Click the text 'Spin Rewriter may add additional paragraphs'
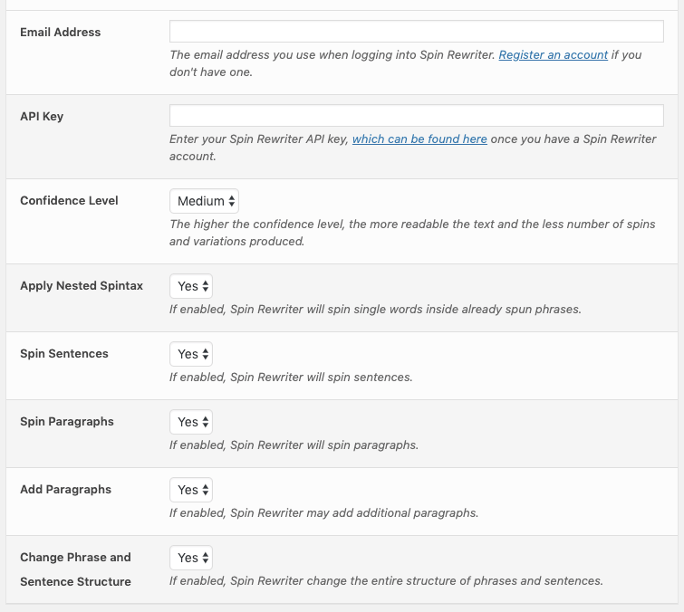Screen dimensions: 684x612 (353, 513)
